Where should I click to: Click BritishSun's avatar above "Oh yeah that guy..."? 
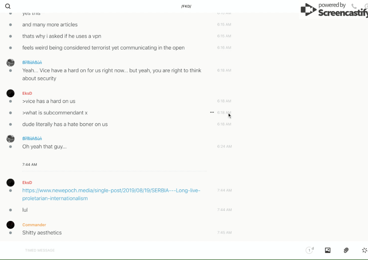click(x=10, y=139)
